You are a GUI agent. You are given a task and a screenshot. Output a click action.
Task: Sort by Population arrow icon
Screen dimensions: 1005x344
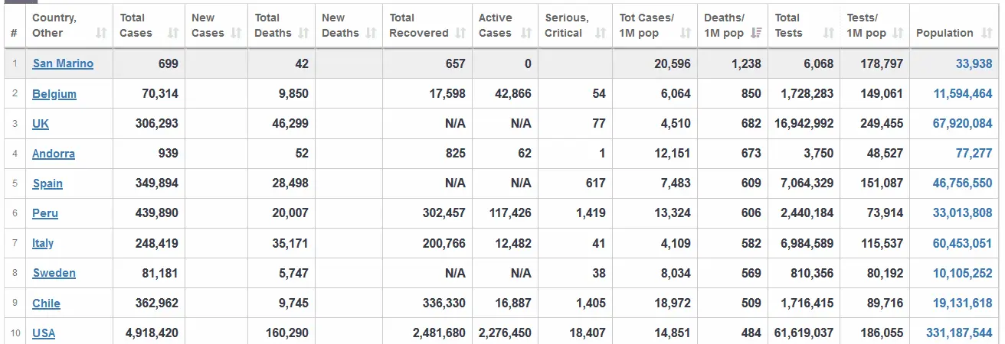(986, 33)
